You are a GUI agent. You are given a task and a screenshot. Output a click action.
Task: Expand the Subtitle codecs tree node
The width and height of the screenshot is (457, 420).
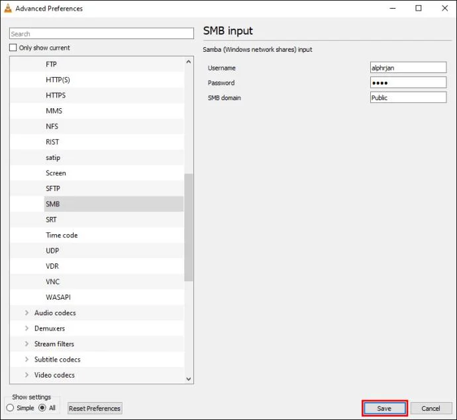click(26, 359)
